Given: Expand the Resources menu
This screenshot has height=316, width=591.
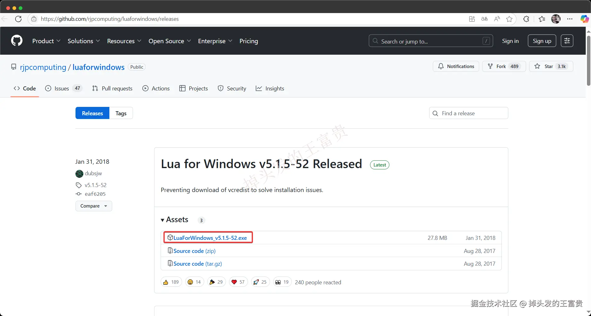Looking at the screenshot, I should 124,41.
